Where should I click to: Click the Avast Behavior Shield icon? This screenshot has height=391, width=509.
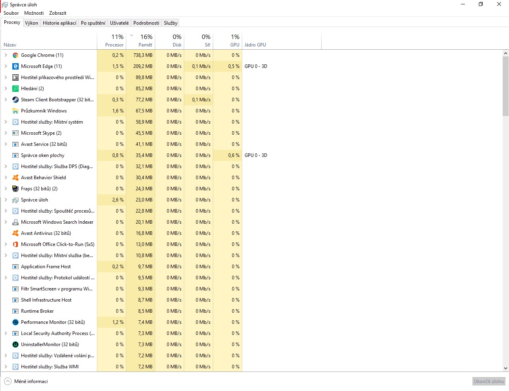click(x=15, y=178)
